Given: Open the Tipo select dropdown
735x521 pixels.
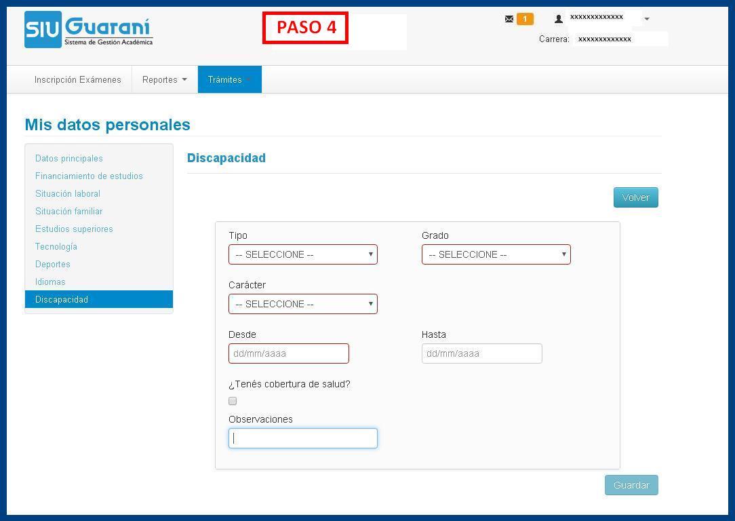Looking at the screenshot, I should (x=302, y=254).
